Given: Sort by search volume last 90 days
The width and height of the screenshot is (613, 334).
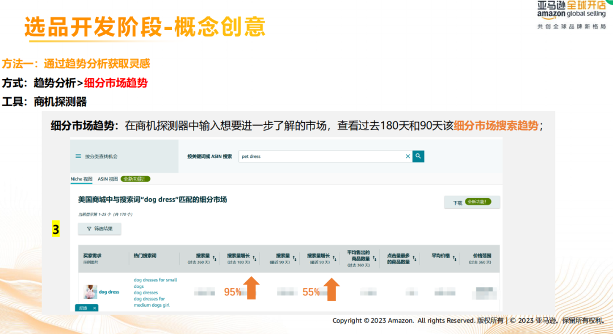Looking at the screenshot, I should pyautogui.click(x=295, y=258).
